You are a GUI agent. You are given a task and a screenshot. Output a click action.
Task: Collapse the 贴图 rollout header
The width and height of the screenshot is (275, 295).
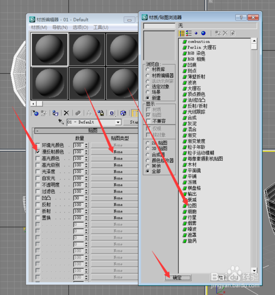(x=86, y=130)
